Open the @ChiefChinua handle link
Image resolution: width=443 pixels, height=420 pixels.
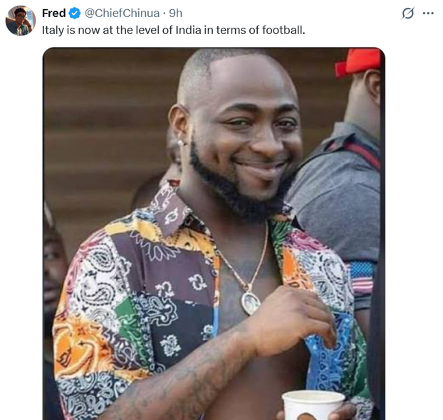(x=124, y=14)
